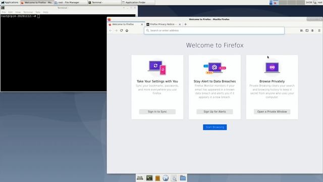
Task: Click the Start Browsing button
Action: pyautogui.click(x=215, y=127)
